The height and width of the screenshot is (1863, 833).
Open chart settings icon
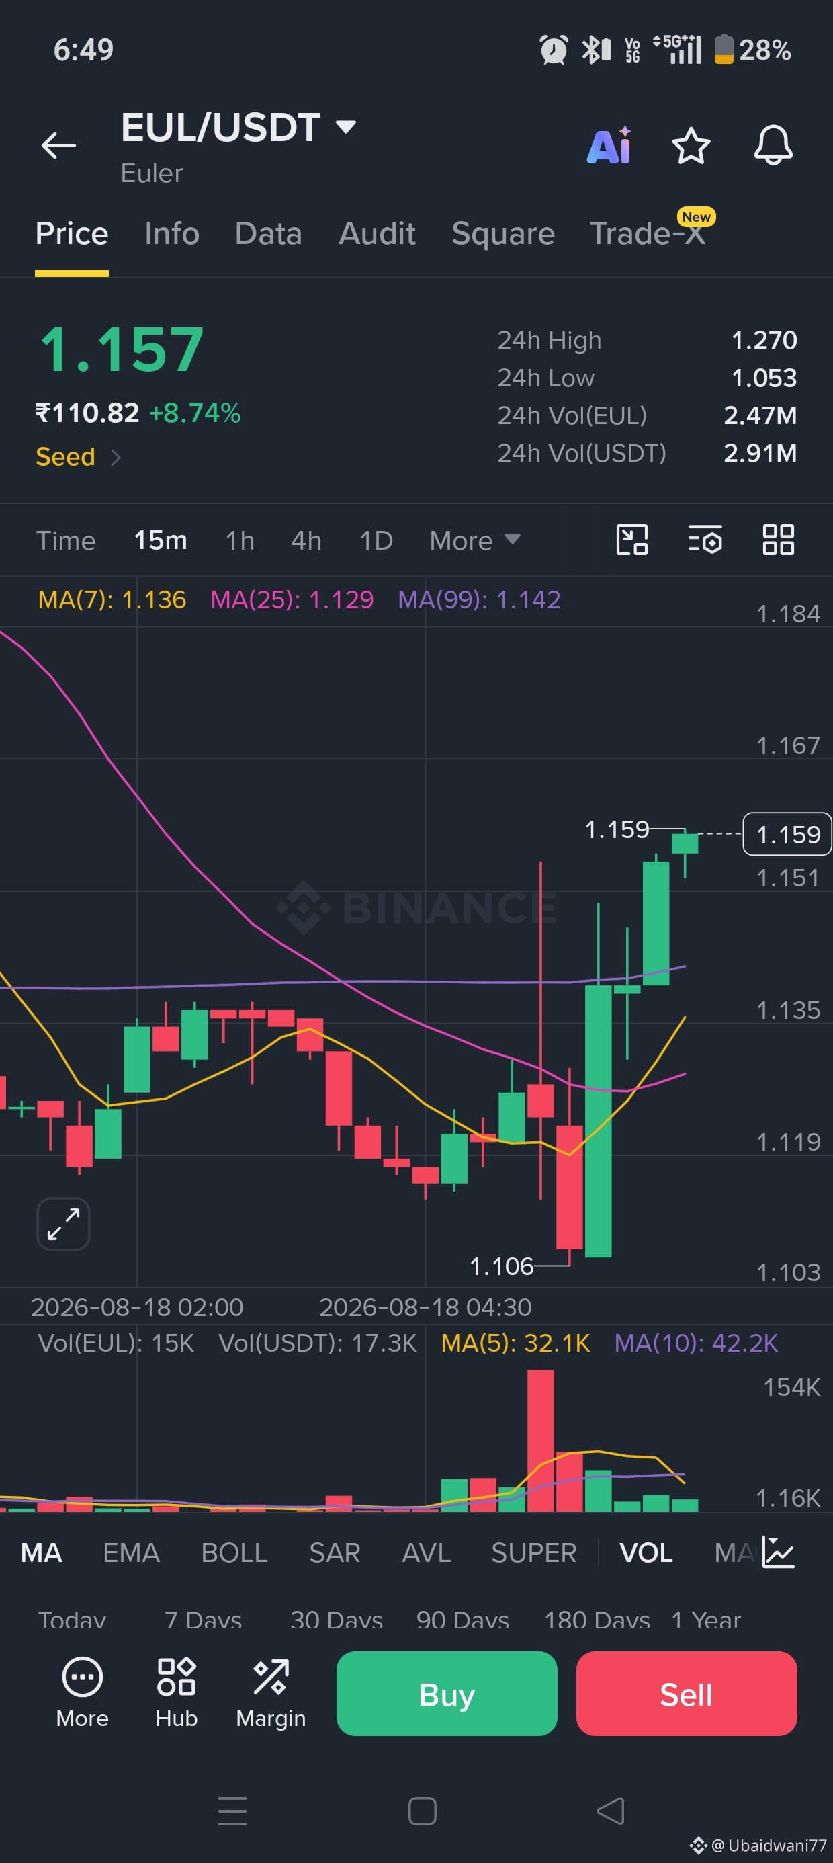705,540
